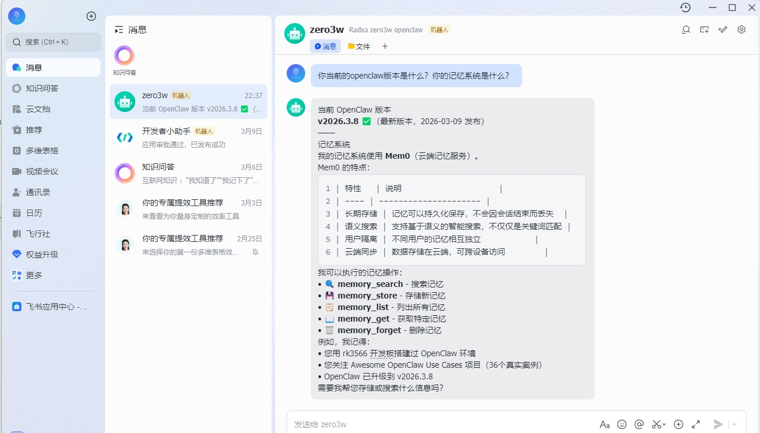Viewport: 760px width, 433px height.
Task: Open text formatting with the Aa icon
Action: [605, 424]
